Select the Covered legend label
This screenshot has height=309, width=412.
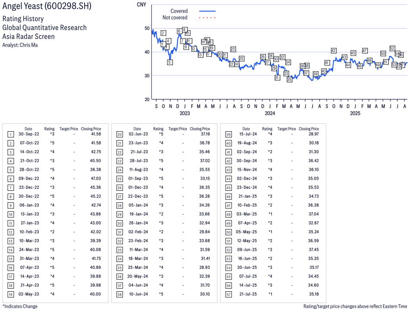[179, 11]
